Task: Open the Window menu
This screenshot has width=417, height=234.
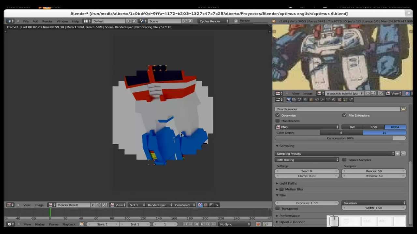Action: pos(62,21)
